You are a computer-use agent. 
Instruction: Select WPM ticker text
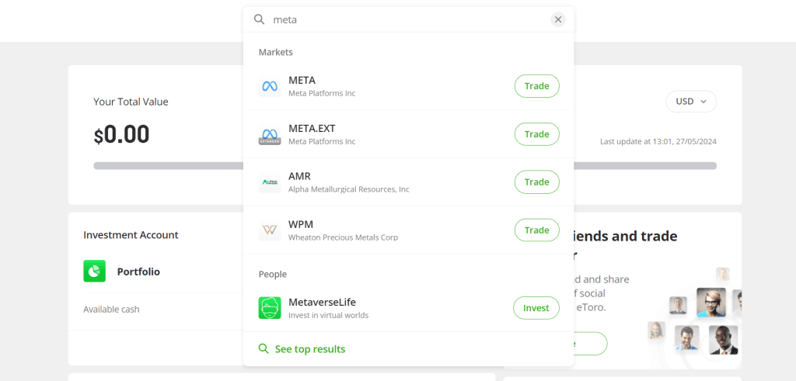301,224
